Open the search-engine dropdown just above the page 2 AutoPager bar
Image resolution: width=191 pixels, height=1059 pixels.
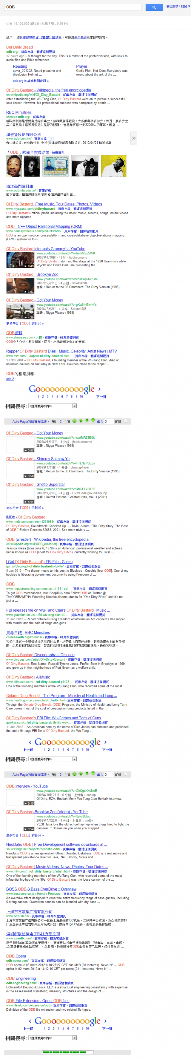click(x=52, y=406)
